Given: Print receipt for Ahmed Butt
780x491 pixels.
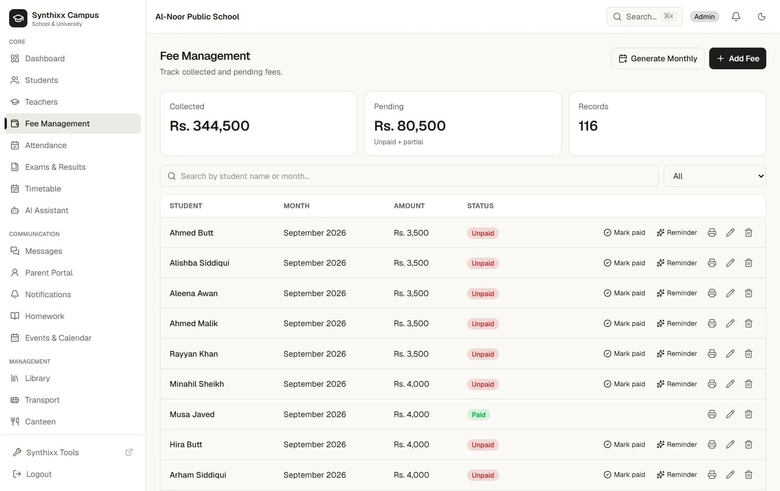Looking at the screenshot, I should point(712,233).
